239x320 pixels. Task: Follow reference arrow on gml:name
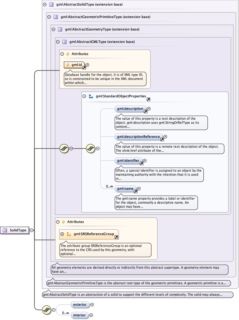pyautogui.click(x=136, y=191)
